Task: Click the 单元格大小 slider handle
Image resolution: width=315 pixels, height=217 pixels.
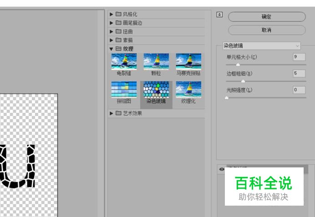Action: [238, 65]
